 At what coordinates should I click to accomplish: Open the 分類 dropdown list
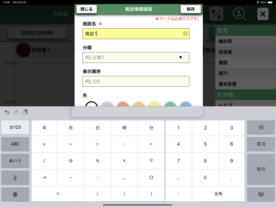136,57
